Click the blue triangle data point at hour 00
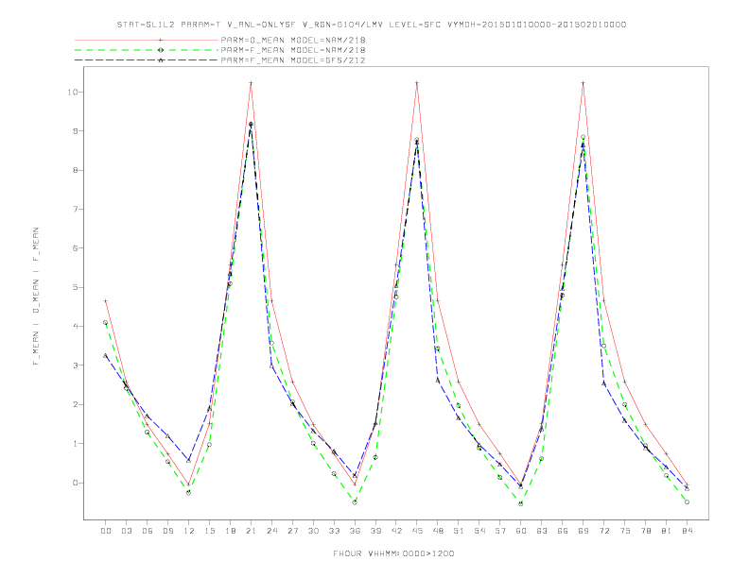 tap(106, 356)
